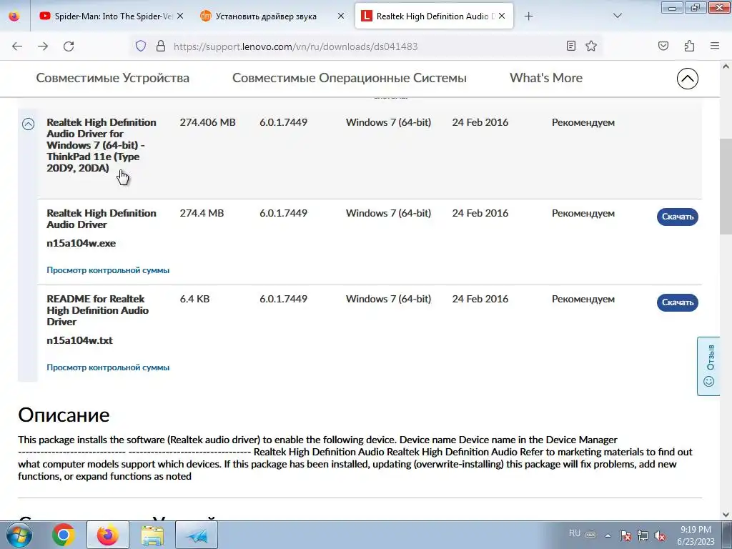Open Совместимые Операционные Системы section

click(349, 78)
